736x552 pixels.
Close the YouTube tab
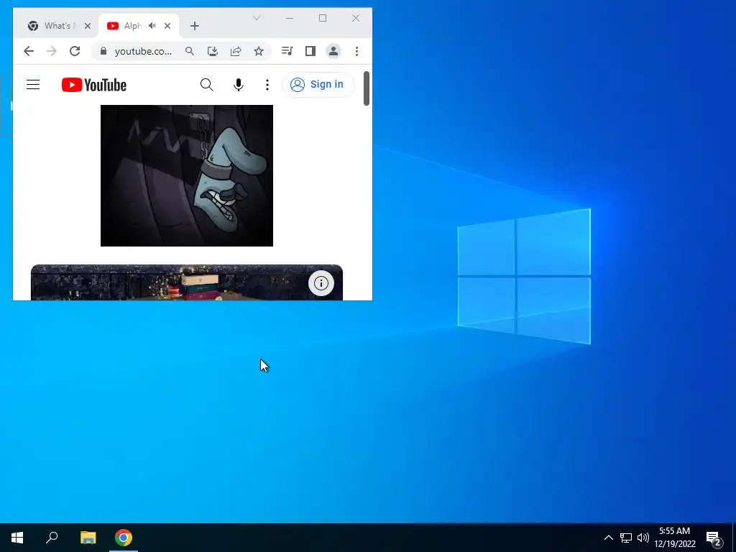(167, 26)
